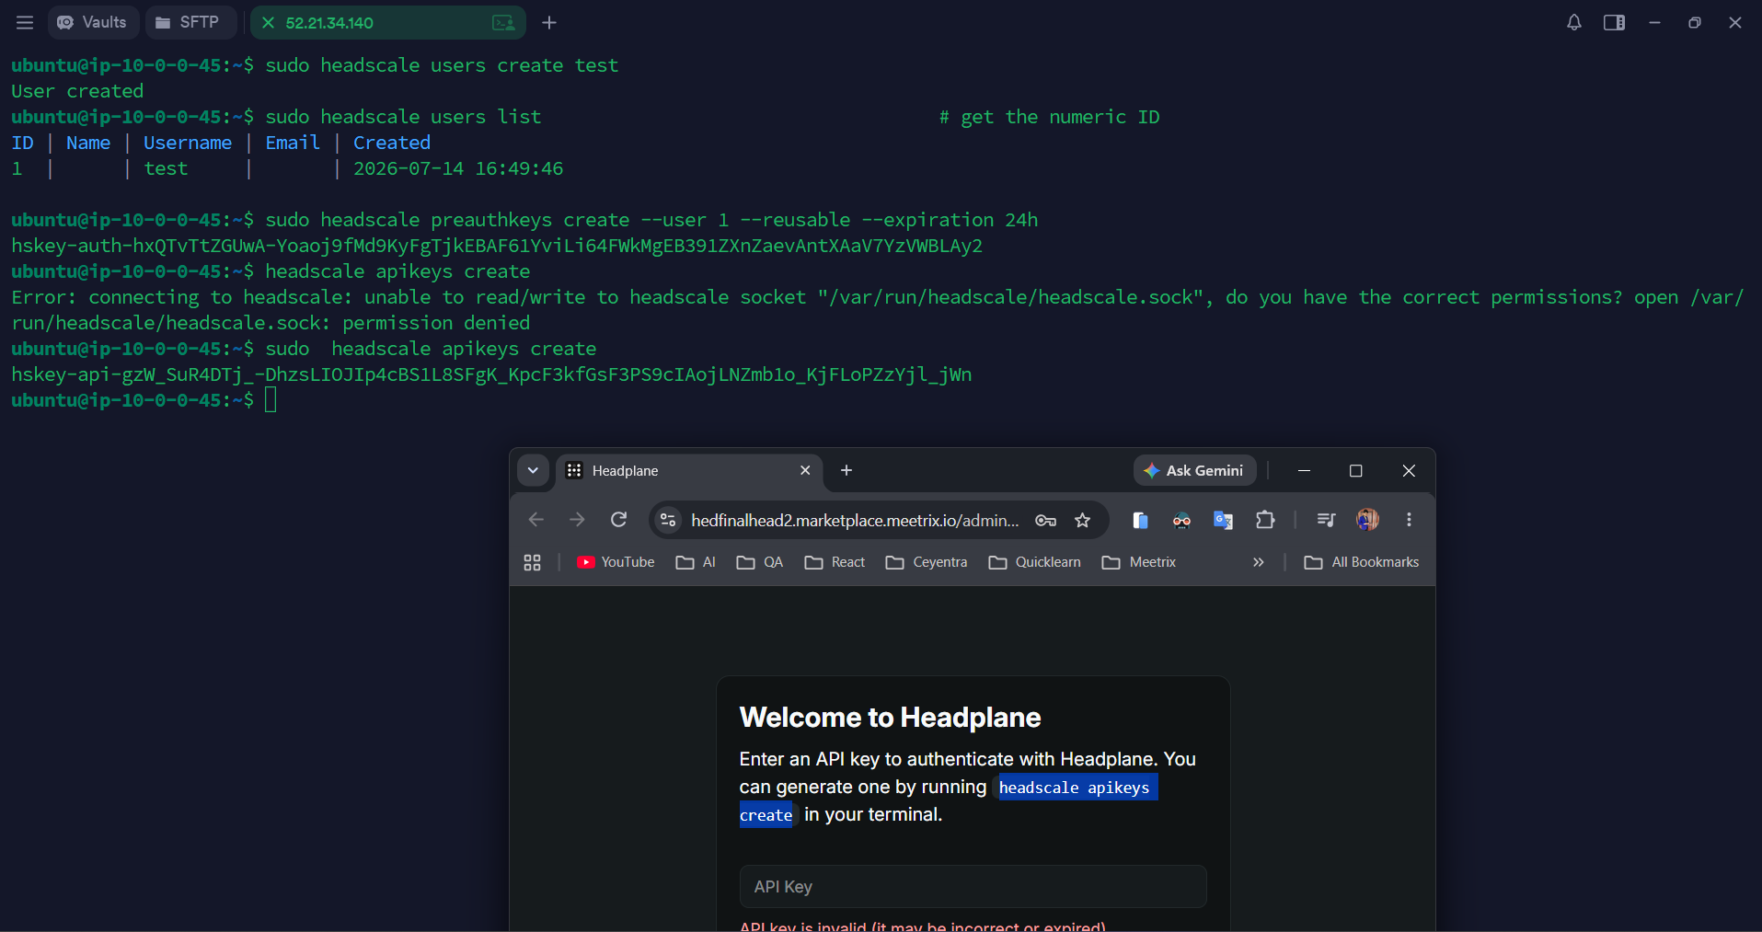
Task: Click the '2026-07-14 16:49:46' created value
Action: click(458, 168)
